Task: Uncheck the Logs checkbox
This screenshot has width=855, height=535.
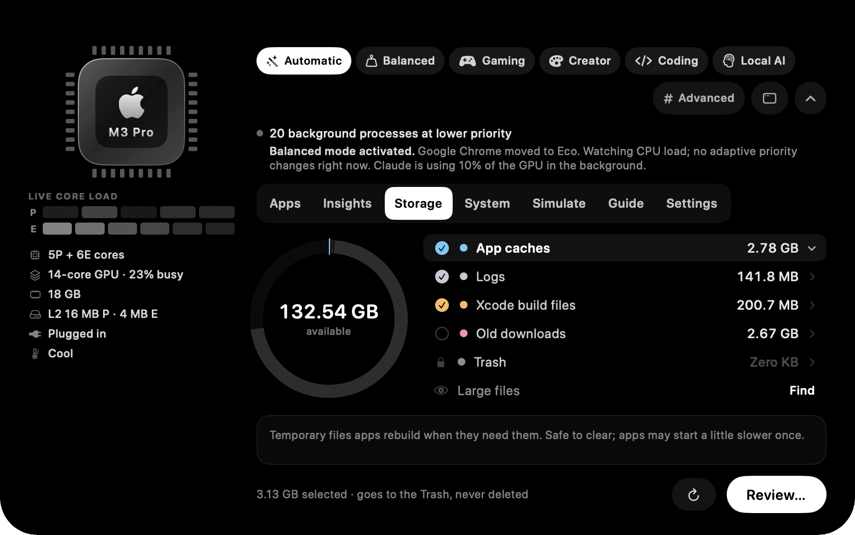Action: [x=442, y=277]
